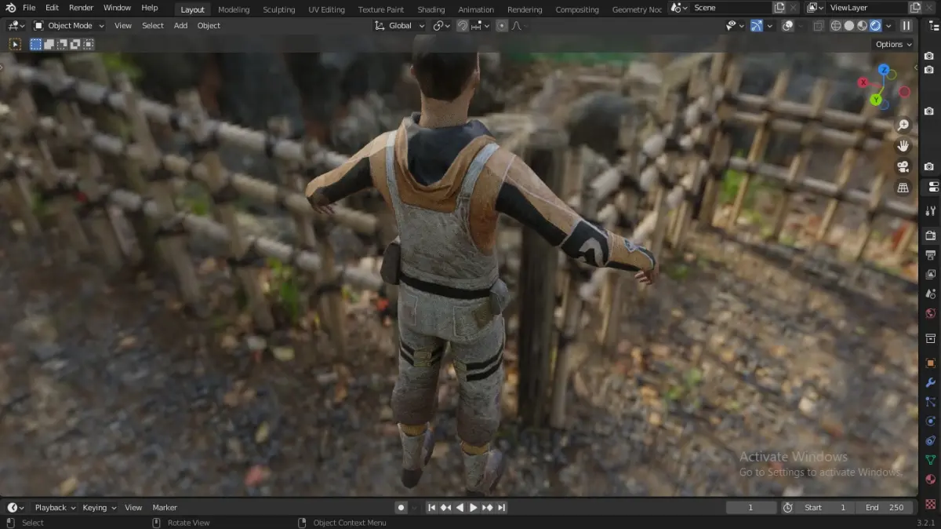
Task: Open the World properties tab (red globe)
Action: coord(931,314)
